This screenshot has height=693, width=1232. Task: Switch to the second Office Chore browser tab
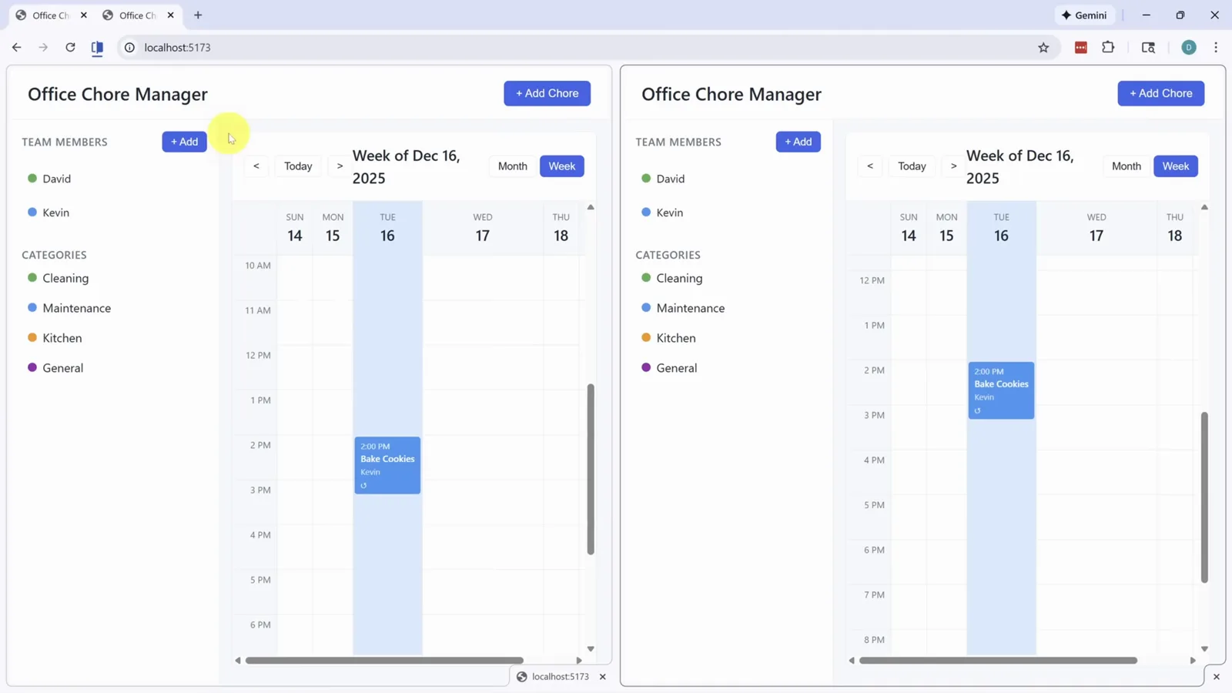[138, 15]
